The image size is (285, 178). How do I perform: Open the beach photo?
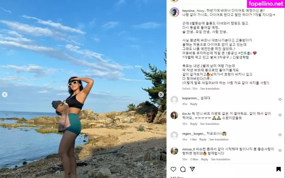click(83, 89)
